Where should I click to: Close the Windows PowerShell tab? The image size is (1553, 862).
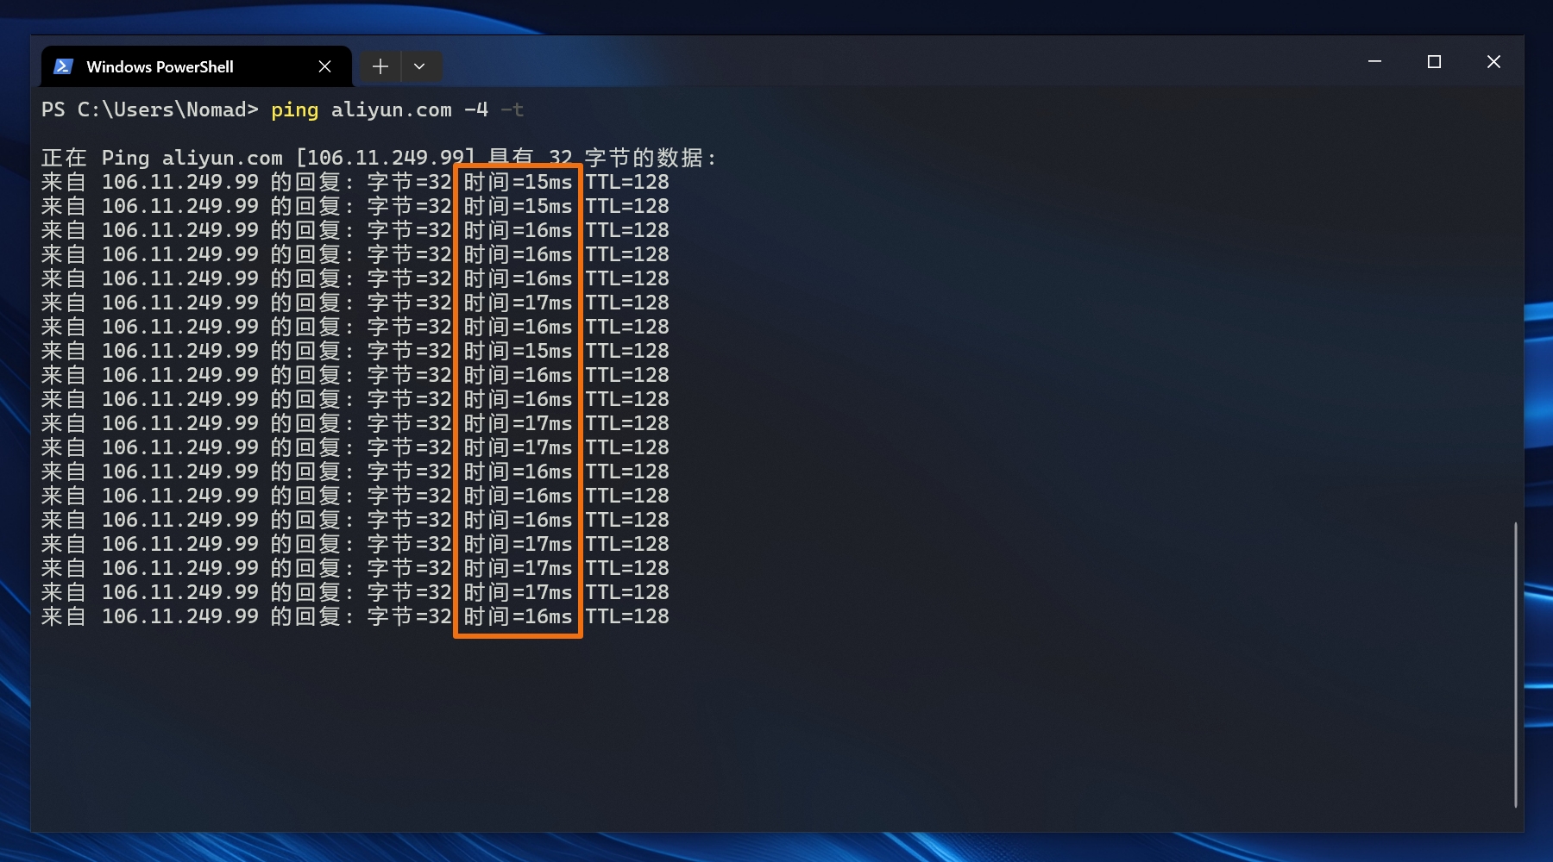click(324, 66)
